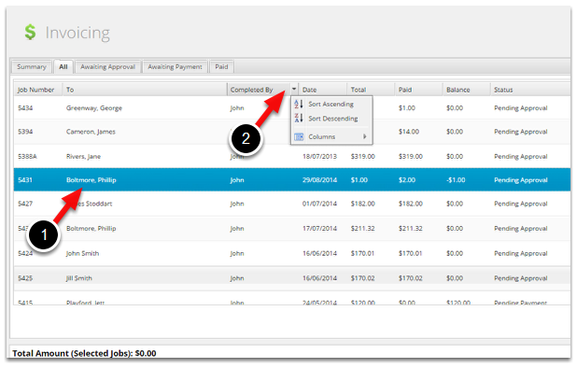Viewport: 577px width, 368px height.
Task: Click the $211.32 total cell
Action: pos(363,229)
